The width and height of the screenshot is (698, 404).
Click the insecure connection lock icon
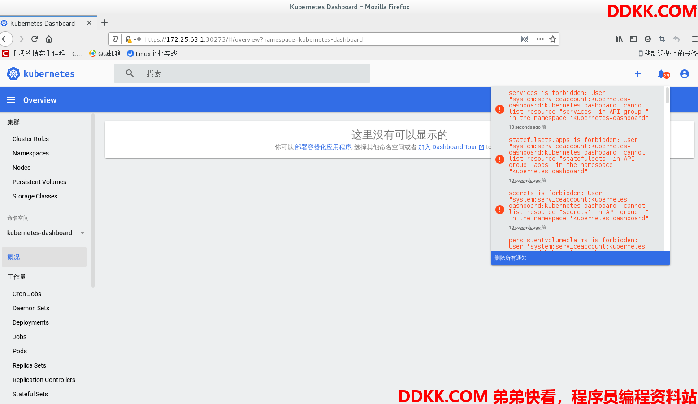128,39
